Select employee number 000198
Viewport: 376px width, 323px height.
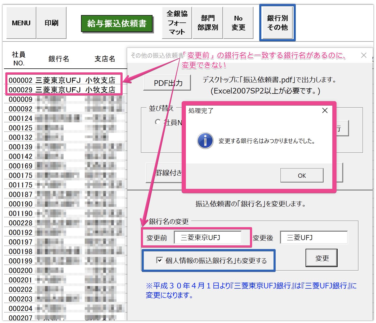[21, 251]
